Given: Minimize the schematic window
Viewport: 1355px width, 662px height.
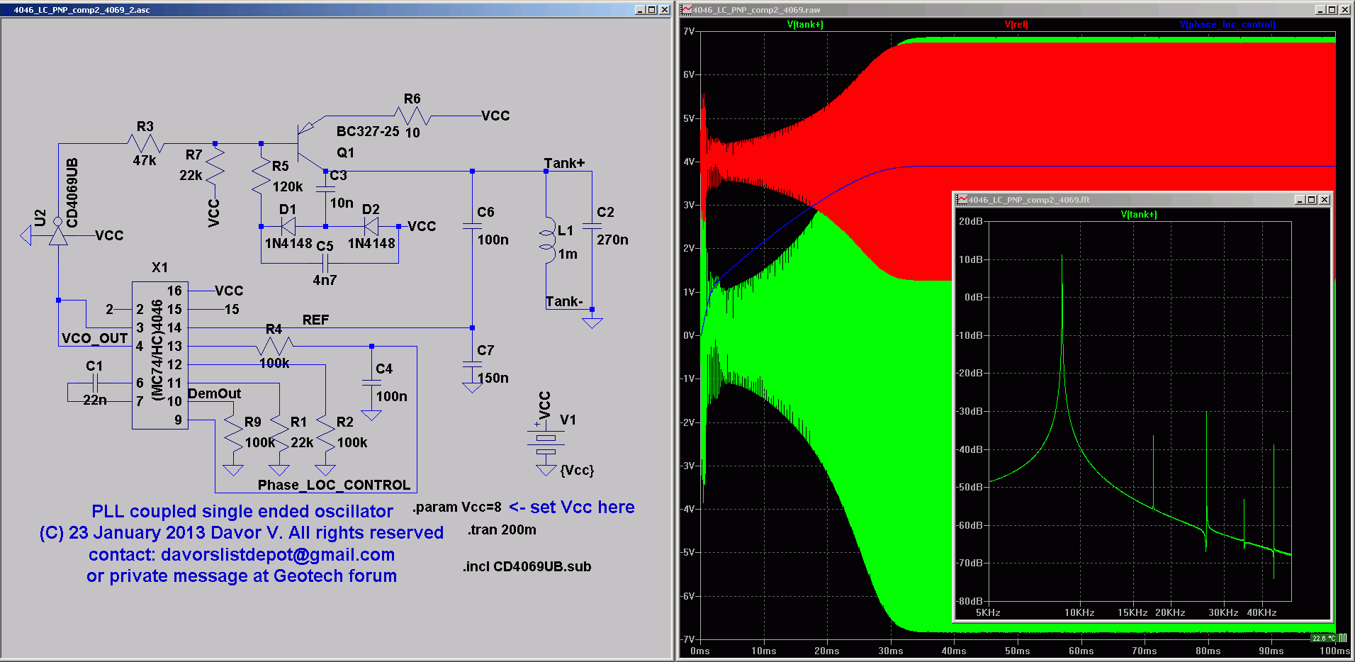Looking at the screenshot, I should (x=640, y=10).
